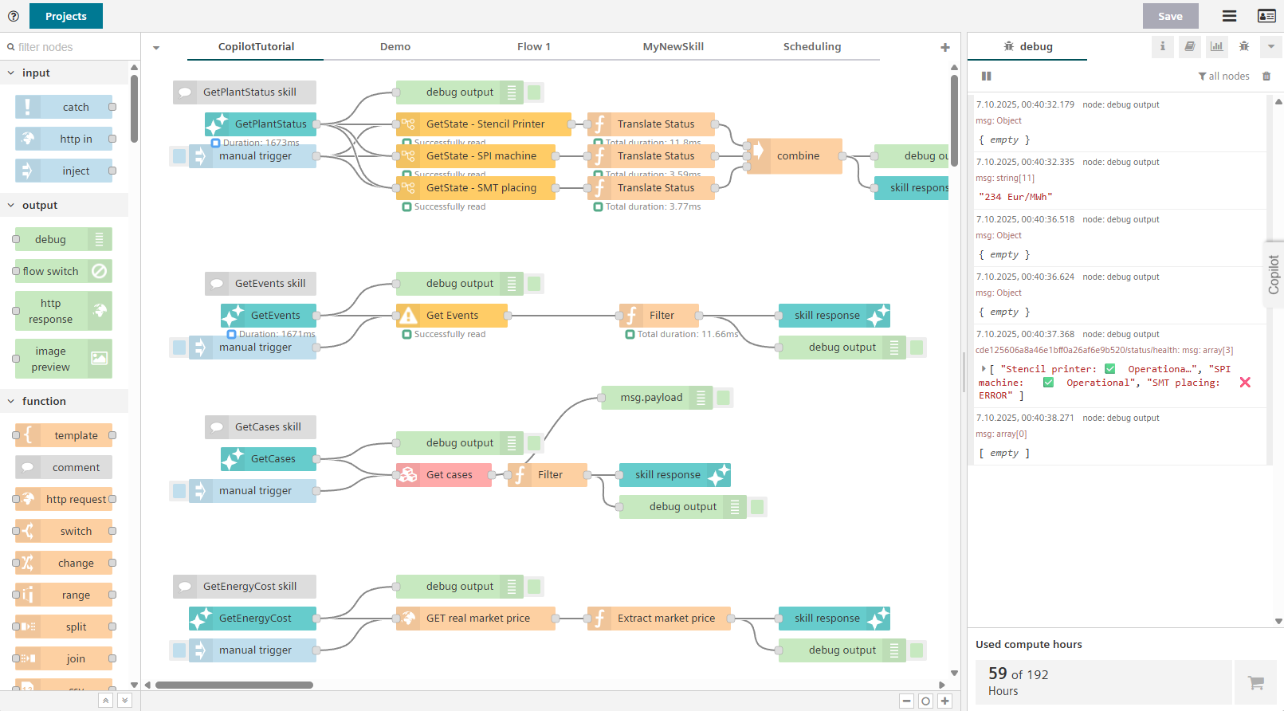Switch to the Scheduling flow tab
Image resolution: width=1284 pixels, height=711 pixels.
click(x=811, y=47)
